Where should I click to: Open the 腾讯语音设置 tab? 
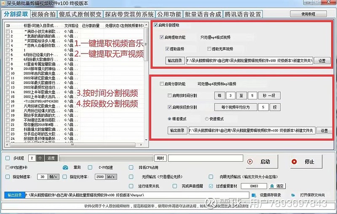point(243,14)
